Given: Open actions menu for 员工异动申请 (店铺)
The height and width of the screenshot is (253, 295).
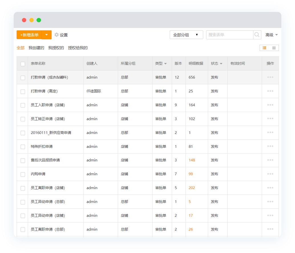Looking at the screenshot, I should 270,215.
